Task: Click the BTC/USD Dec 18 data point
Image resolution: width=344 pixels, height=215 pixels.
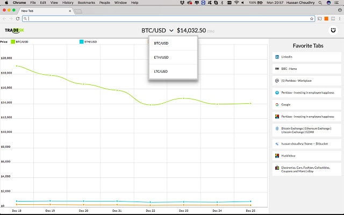Action: [x=17, y=66]
